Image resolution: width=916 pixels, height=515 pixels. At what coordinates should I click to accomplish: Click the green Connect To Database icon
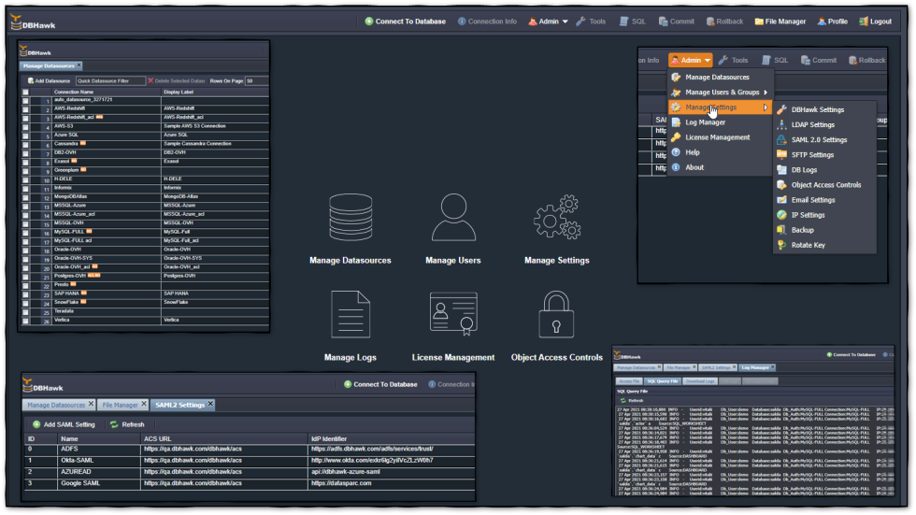click(369, 21)
